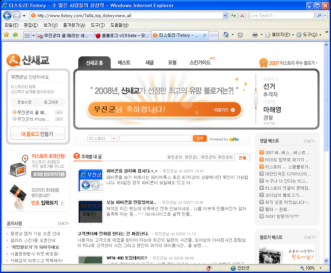Switch to the 무진군의 골 때리는 세 tab
This screenshot has width=331, height=273.
pyautogui.click(x=65, y=35)
